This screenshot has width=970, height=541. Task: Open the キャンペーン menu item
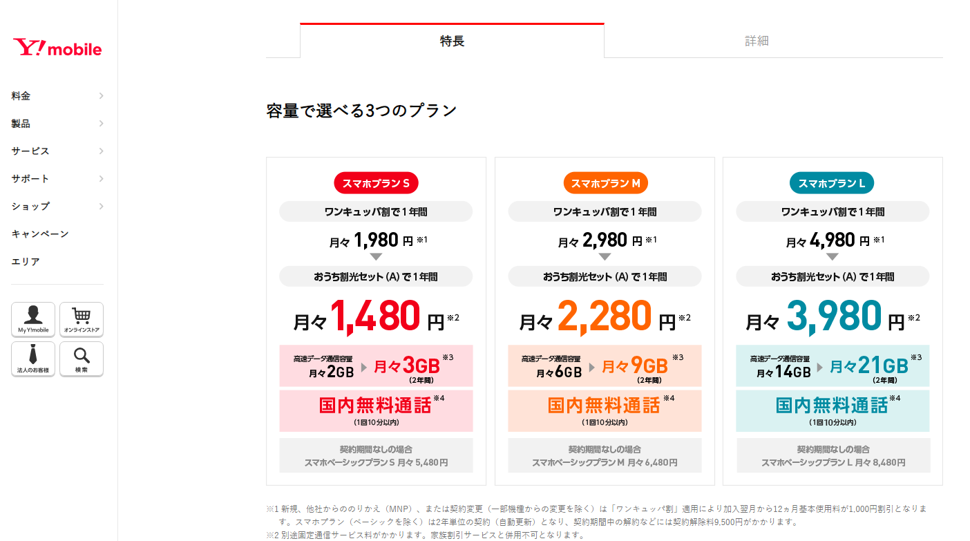pos(40,234)
